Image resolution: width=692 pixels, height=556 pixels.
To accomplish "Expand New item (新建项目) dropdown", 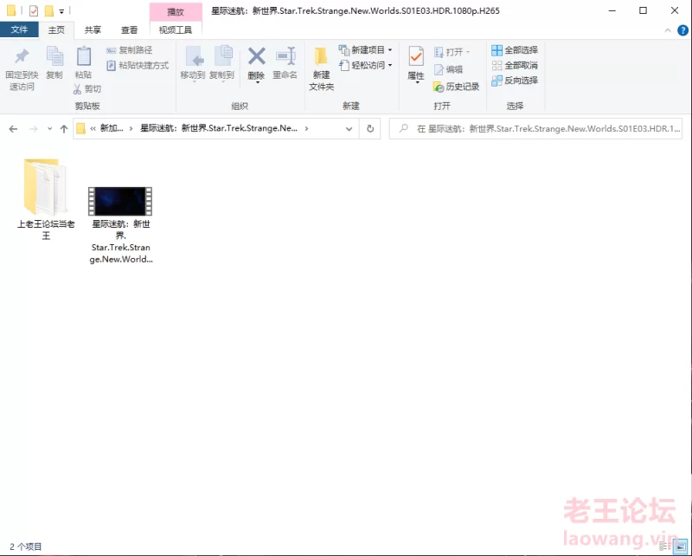I will pos(365,50).
